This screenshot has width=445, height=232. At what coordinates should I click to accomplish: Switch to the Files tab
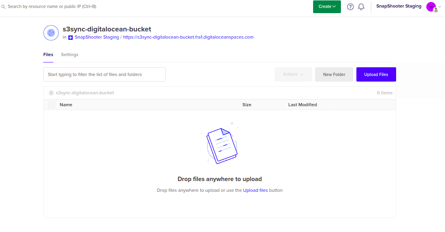pyautogui.click(x=48, y=55)
